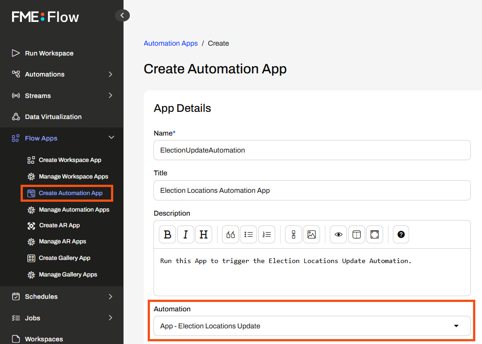482x344 pixels.
Task: Click the Manage Gallery Apps gear icon
Action: coord(31,275)
